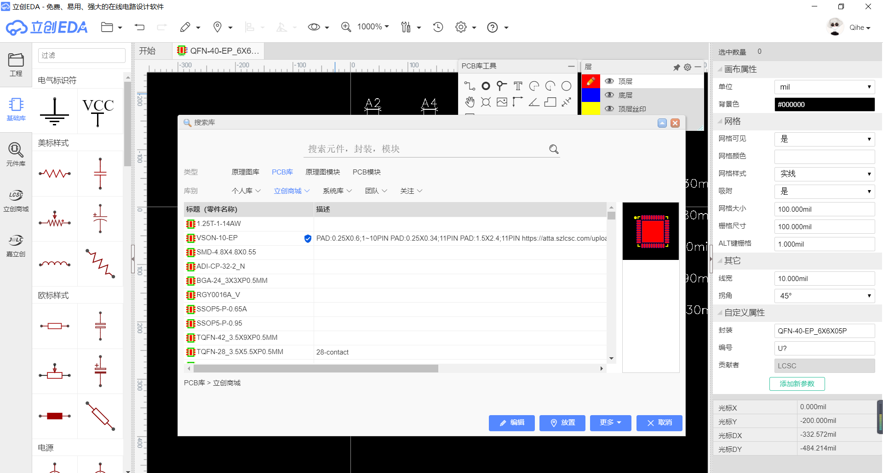The image size is (883, 473).
Task: Select the Pad tool in PCB tools
Action: (x=486, y=86)
